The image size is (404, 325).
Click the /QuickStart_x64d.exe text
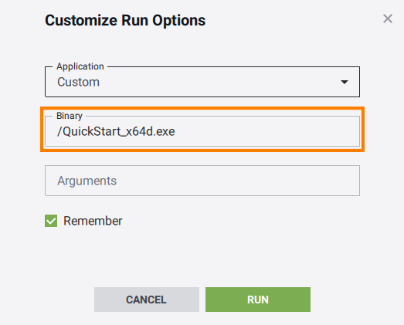116,131
